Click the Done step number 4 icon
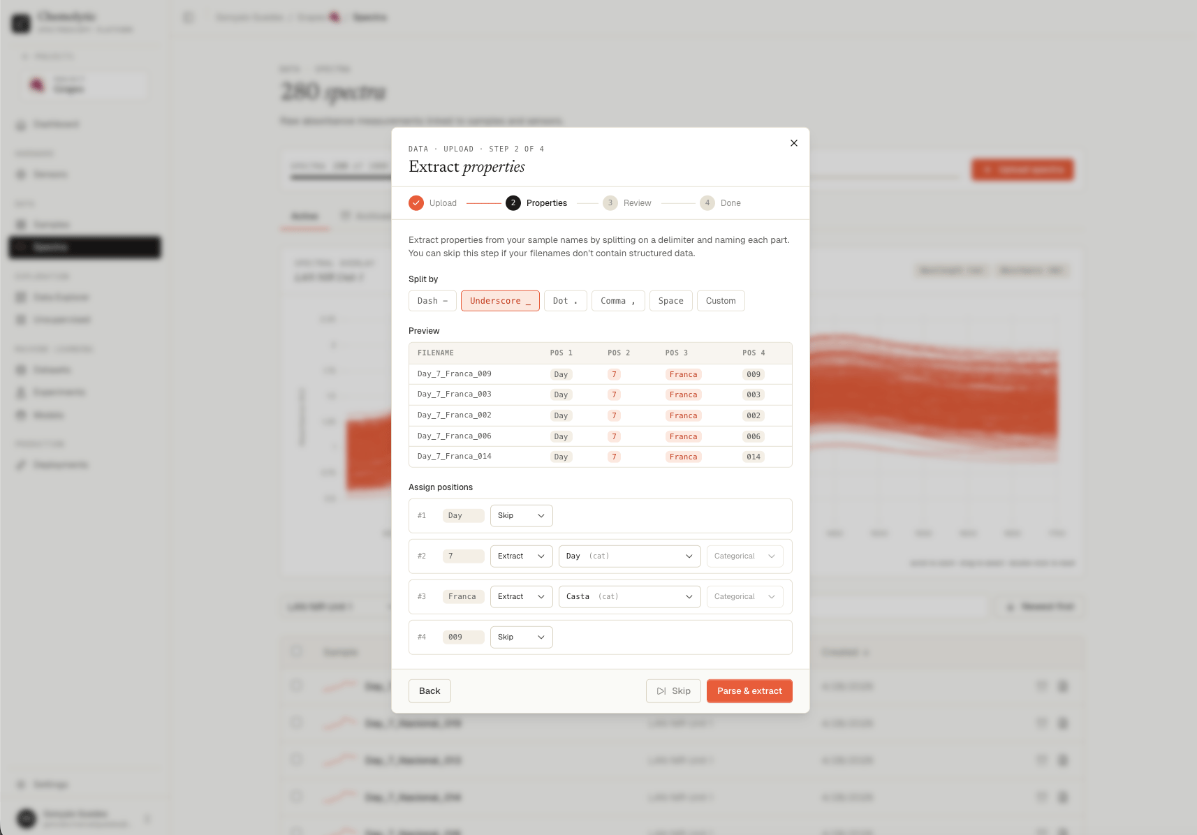This screenshot has width=1197, height=835. pos(707,203)
